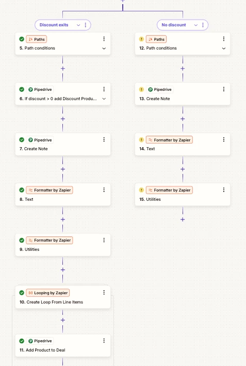Expand the No discount path dropdown chevron

(196, 25)
